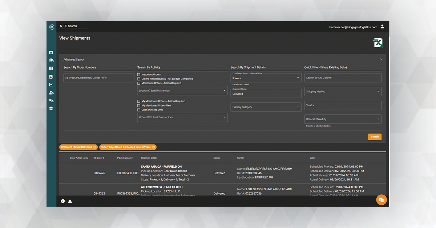The height and width of the screenshot is (228, 436).
Task: Click Pick-up Location: Bear Down Brands
Action: point(164,171)
